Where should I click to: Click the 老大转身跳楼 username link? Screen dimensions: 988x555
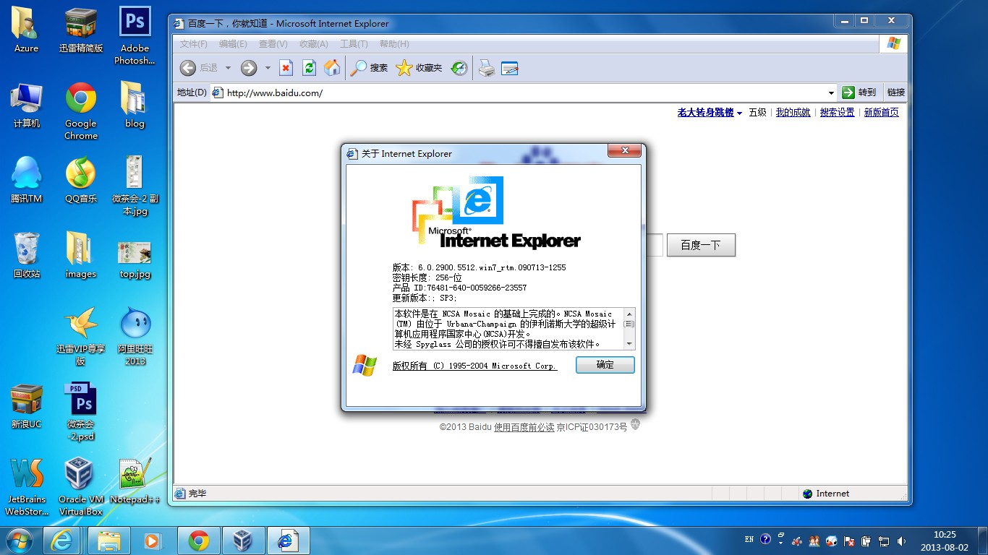pyautogui.click(x=705, y=112)
